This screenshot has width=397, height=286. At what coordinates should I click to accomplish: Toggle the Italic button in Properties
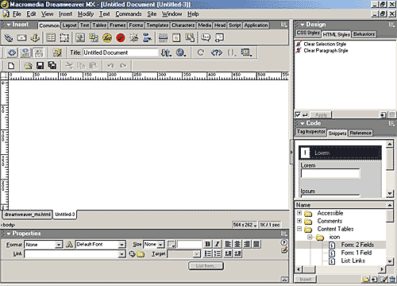point(218,244)
